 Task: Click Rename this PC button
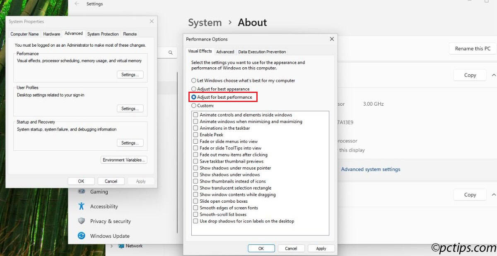click(x=473, y=48)
